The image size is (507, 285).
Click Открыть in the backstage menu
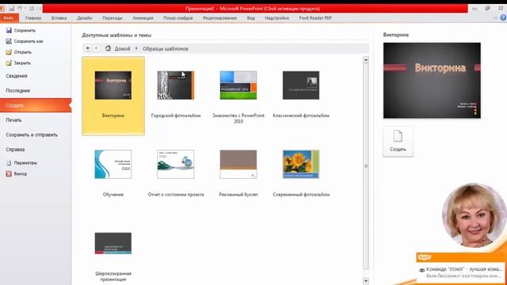pyautogui.click(x=19, y=52)
